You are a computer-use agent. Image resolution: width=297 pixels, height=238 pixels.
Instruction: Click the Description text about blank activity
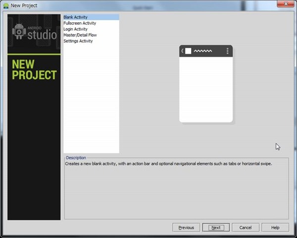click(169, 164)
